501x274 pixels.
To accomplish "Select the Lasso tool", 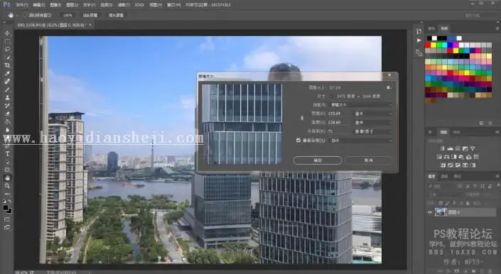I will tap(7, 49).
